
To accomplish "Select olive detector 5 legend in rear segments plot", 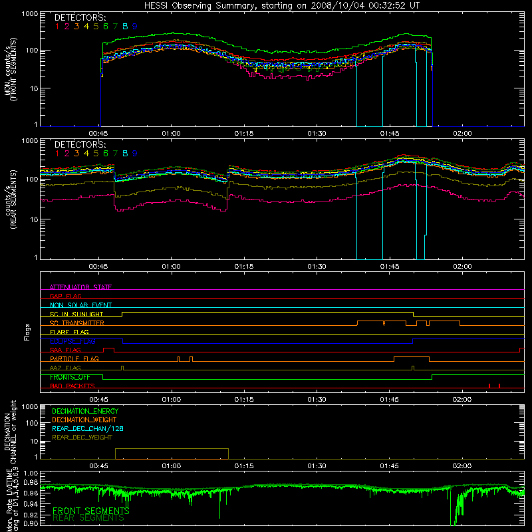I will point(96,154).
